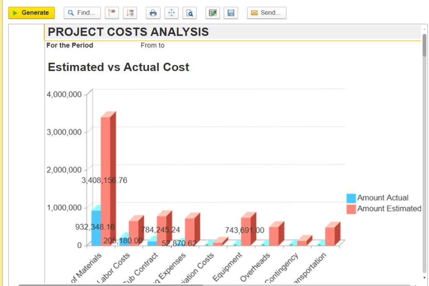The height and width of the screenshot is (286, 429).
Task: Click the vertical scrollbar thumb
Action: (424, 45)
